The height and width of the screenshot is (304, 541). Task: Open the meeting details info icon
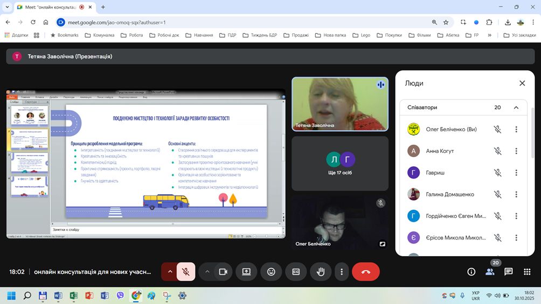471,272
